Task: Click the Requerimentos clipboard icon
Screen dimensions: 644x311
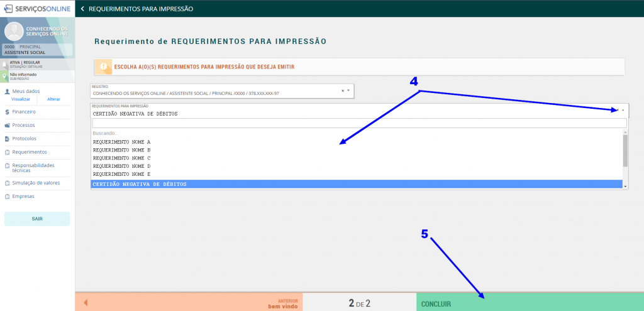Action: click(x=6, y=152)
